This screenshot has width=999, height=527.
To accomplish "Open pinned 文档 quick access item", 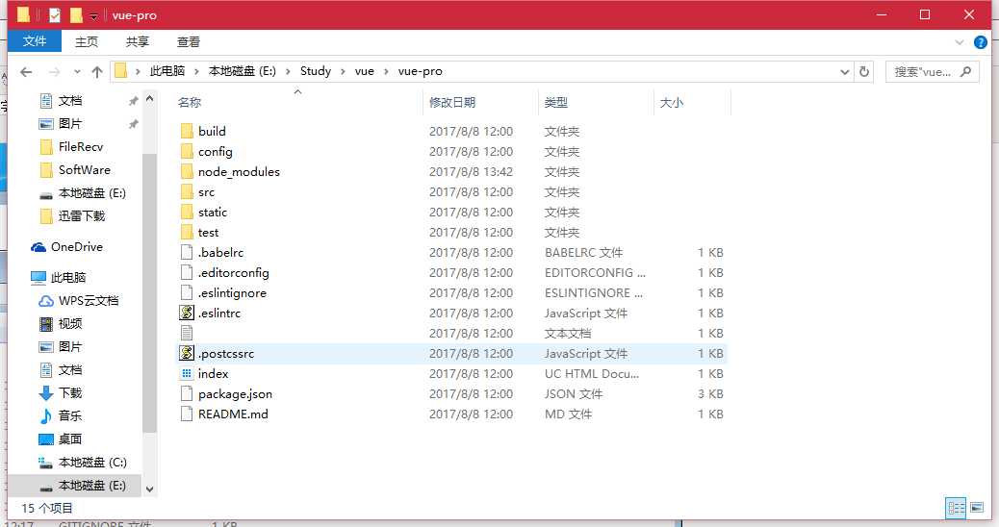I will coord(61,101).
